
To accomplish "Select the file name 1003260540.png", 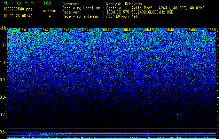I will click(18, 9).
